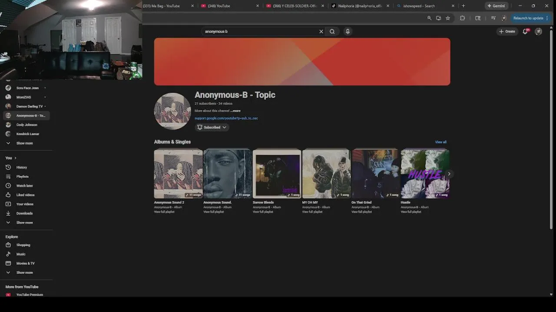Click the search input field

coord(261,31)
